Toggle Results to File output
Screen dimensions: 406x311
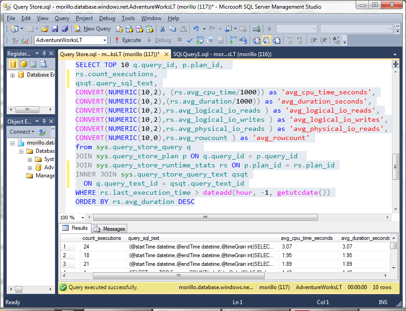pos(277,40)
